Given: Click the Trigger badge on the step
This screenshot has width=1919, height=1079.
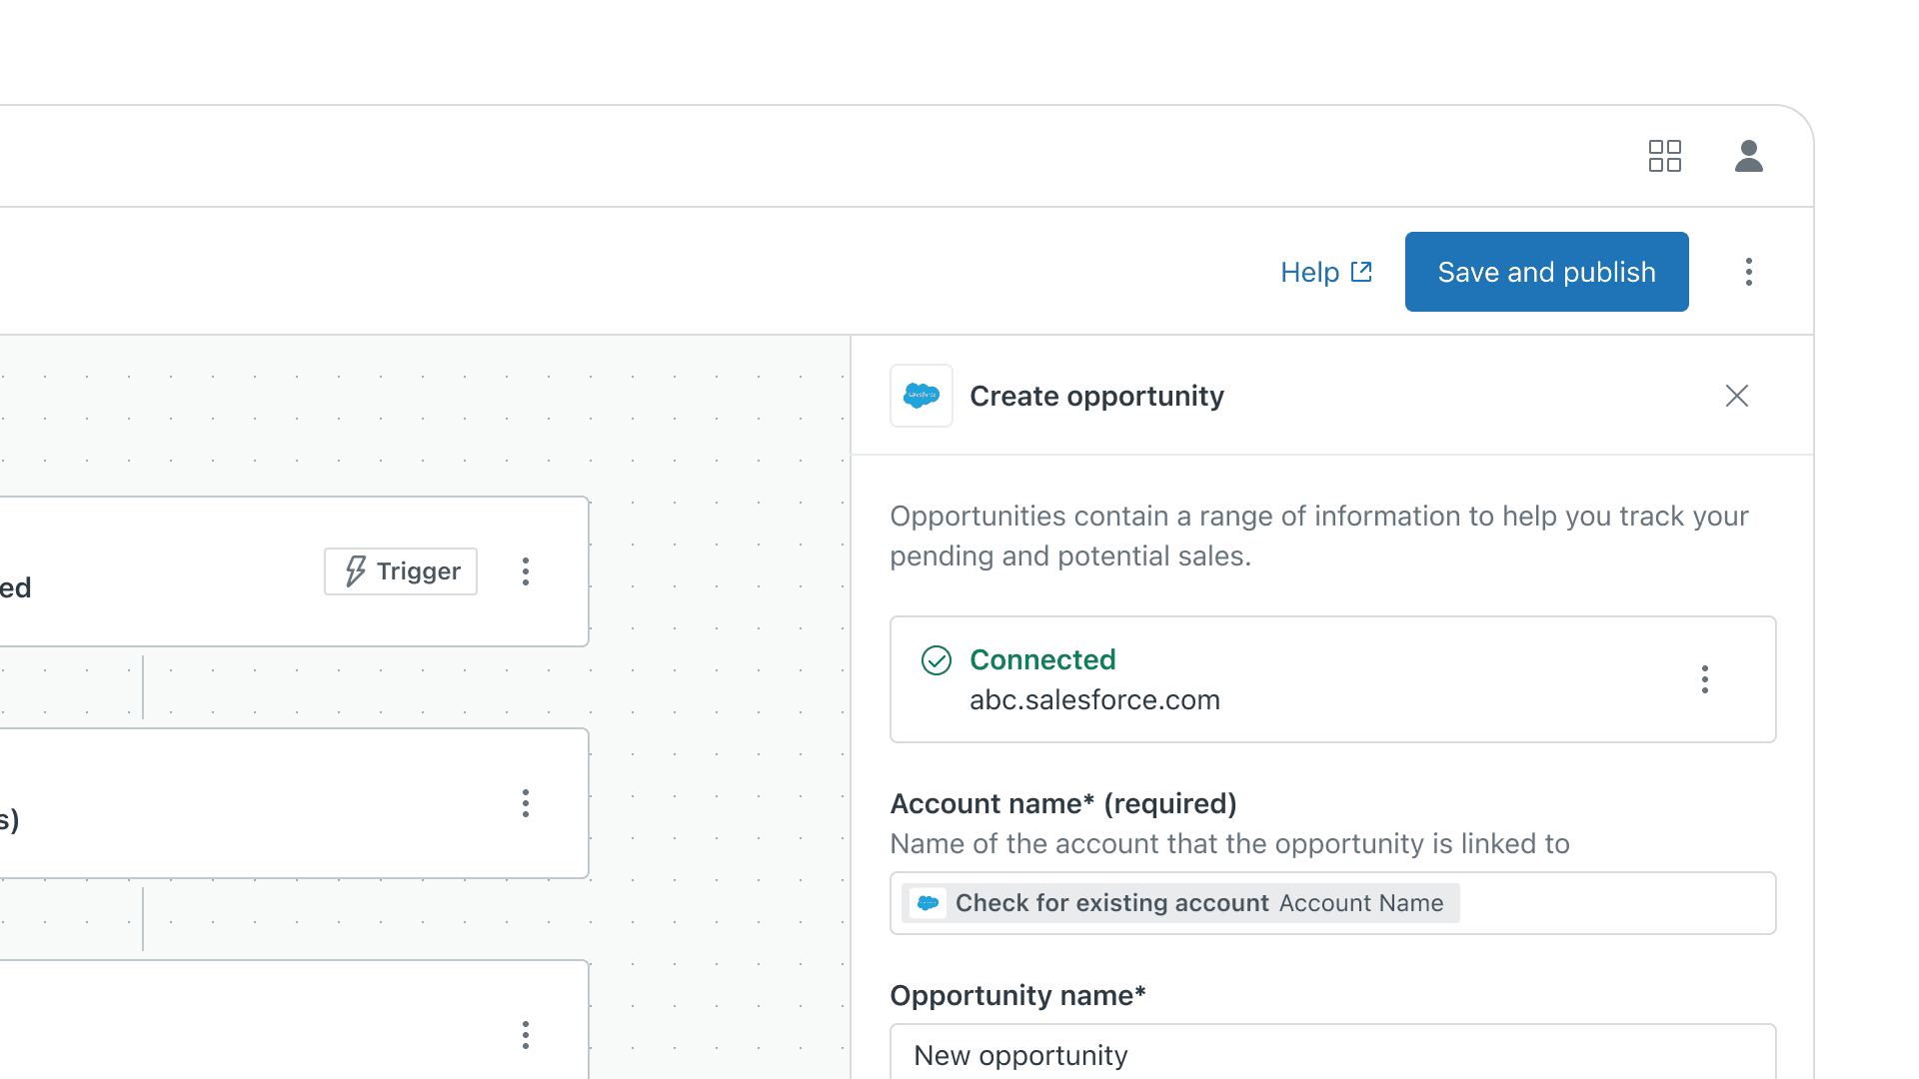Looking at the screenshot, I should coord(400,571).
